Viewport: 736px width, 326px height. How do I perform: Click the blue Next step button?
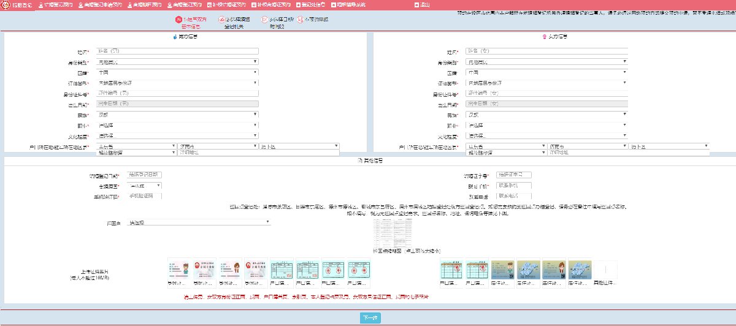pos(369,318)
